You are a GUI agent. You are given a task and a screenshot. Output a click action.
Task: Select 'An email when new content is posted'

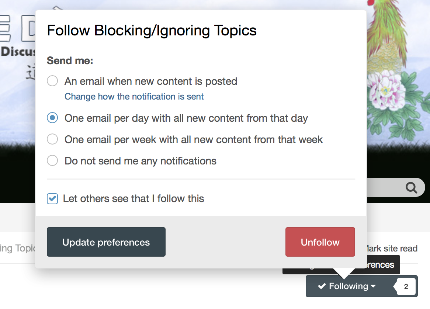point(52,81)
